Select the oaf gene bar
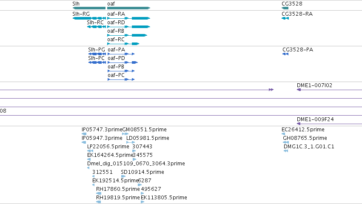 [128, 8]
